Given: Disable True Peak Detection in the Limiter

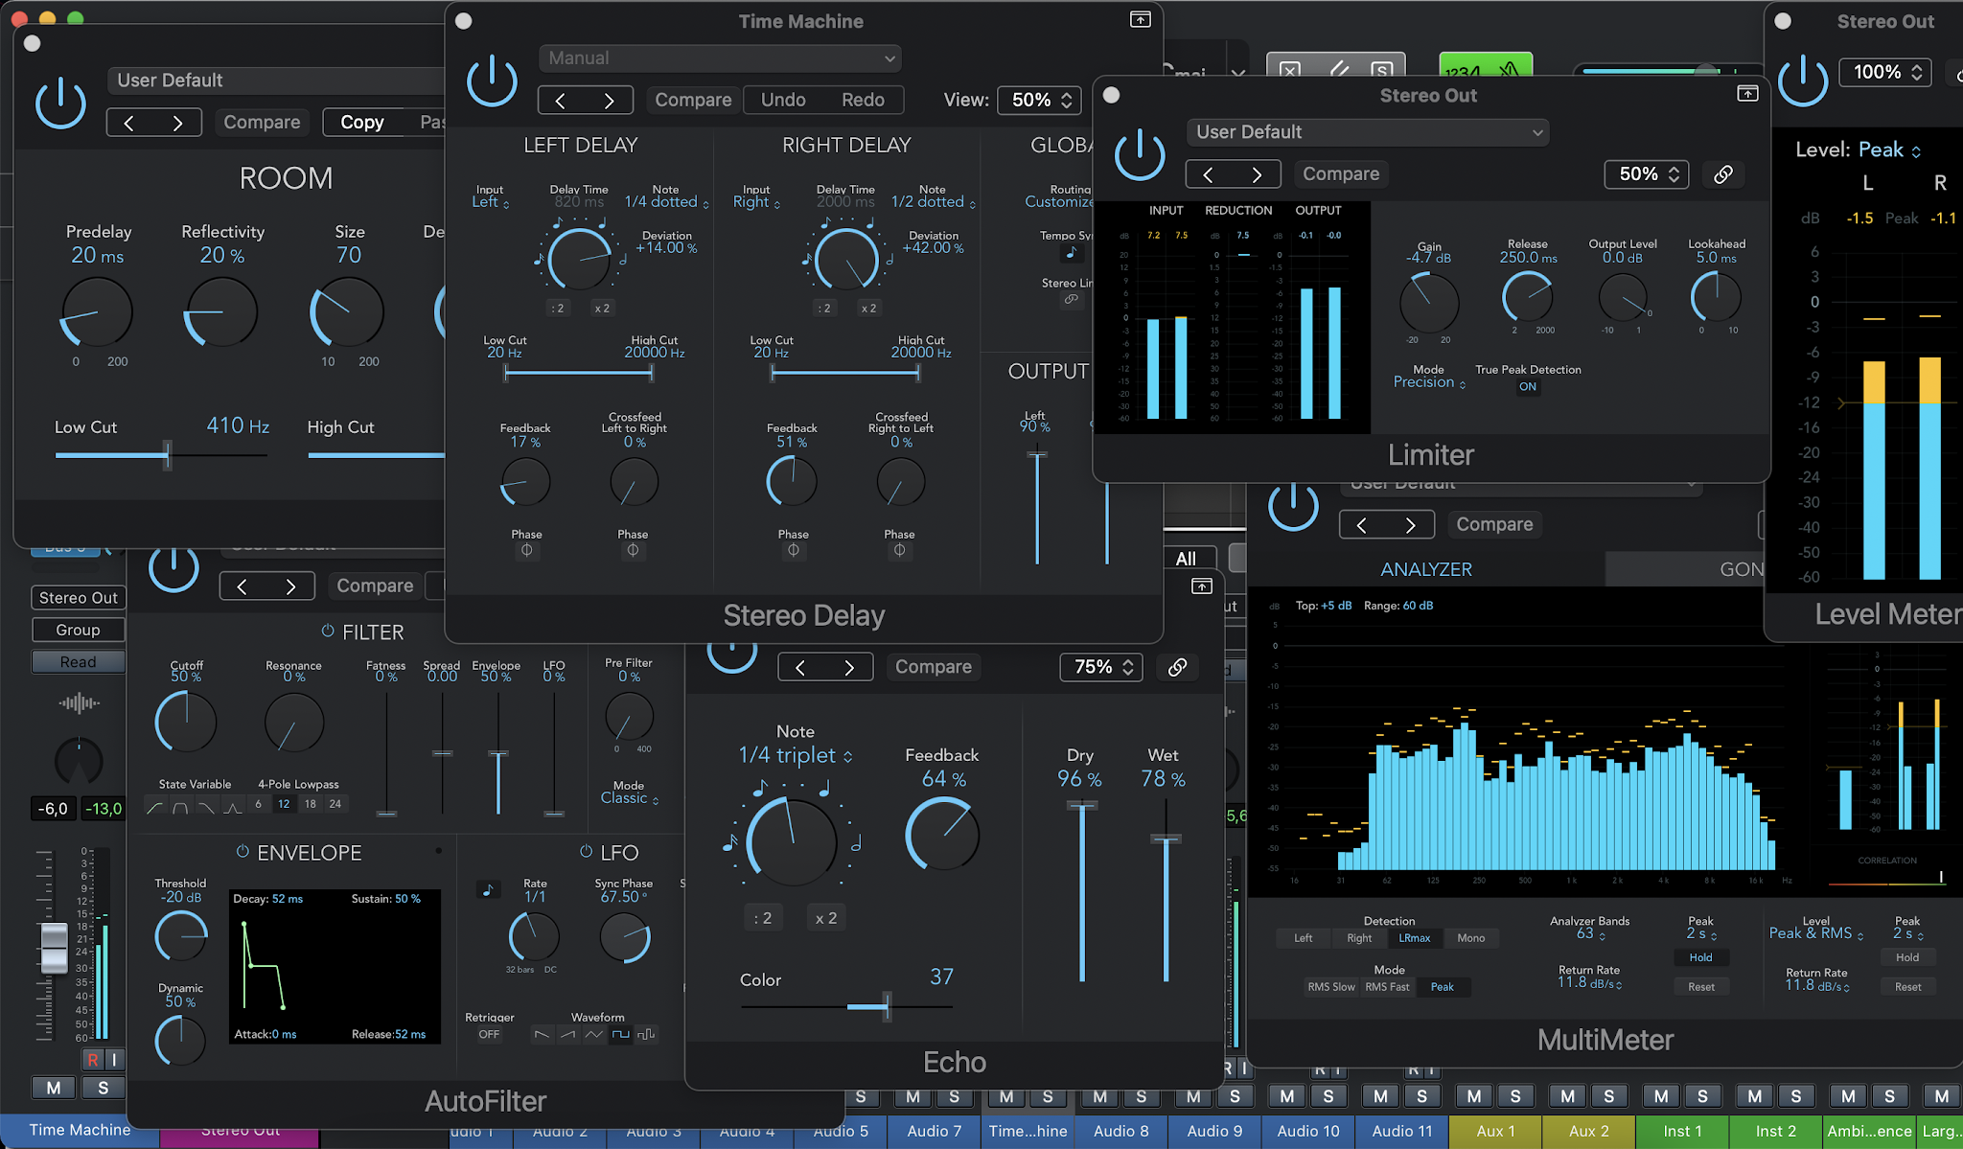Looking at the screenshot, I should [x=1528, y=386].
